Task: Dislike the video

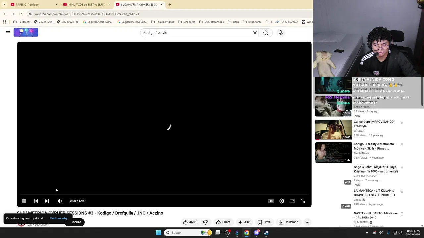Action: (205, 222)
